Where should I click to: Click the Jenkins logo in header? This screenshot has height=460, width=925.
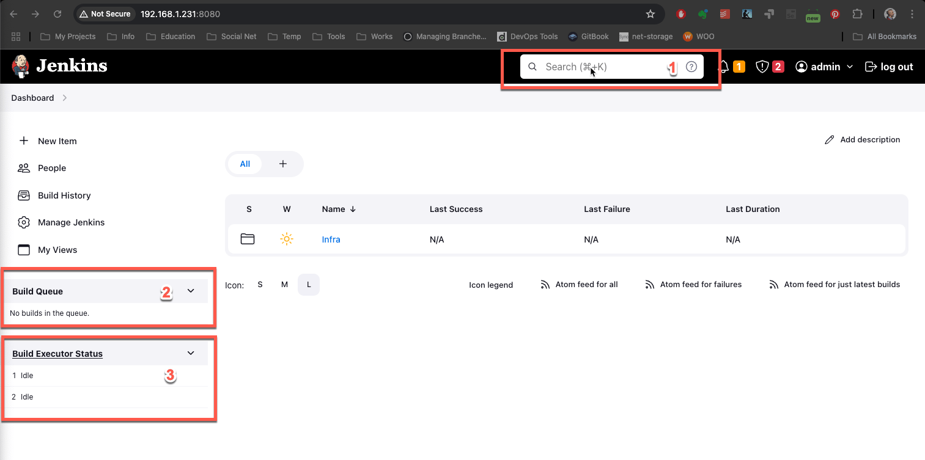tap(59, 66)
